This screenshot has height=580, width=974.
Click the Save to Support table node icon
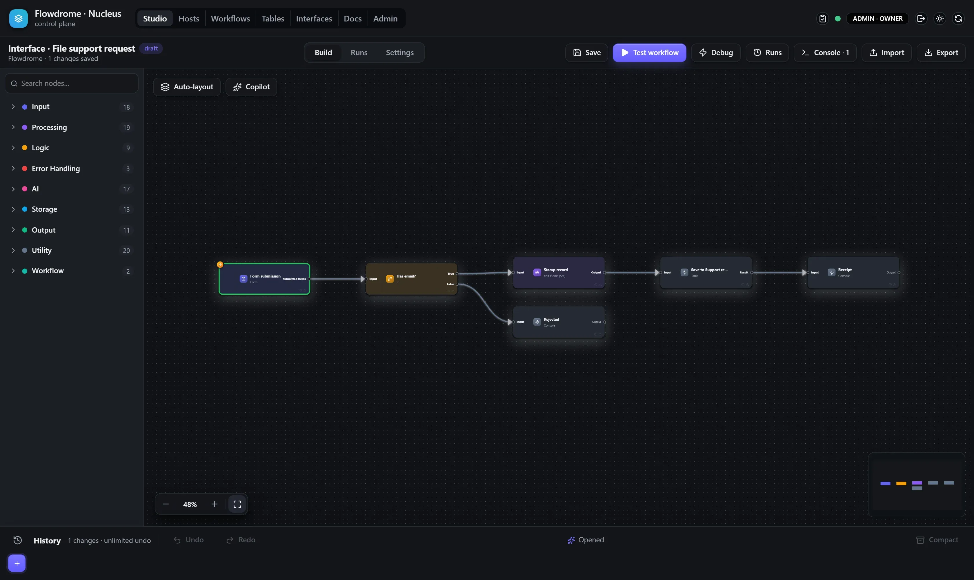[x=684, y=272]
